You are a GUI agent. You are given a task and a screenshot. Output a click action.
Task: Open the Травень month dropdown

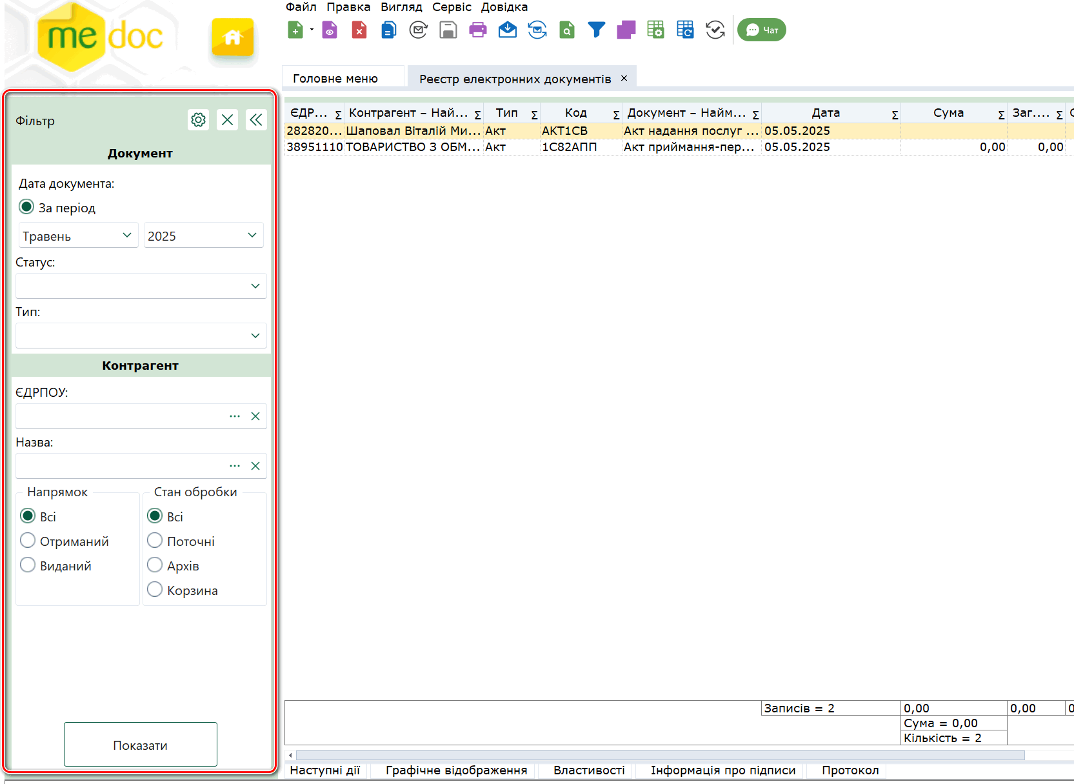(79, 236)
